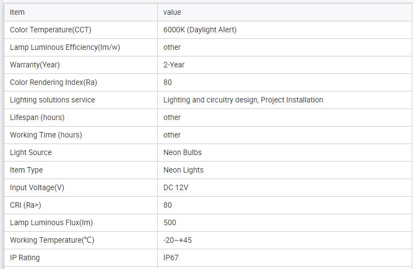Select the Lifespan (hours) label cell
Viewport: 415px width, 269px height.
point(37,117)
